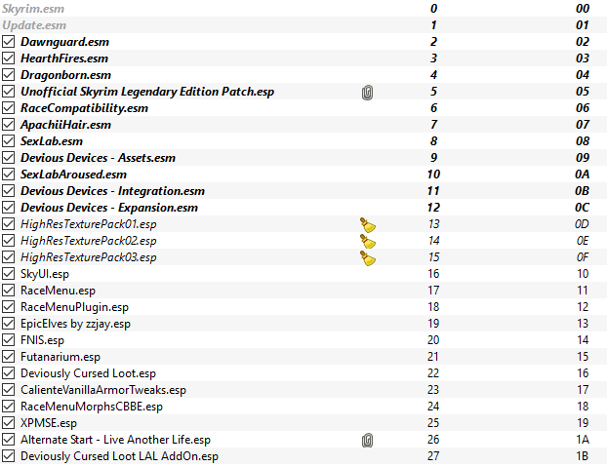Toggle HighResTexturePack03.esp checkbox
607x467 pixels.
click(x=8, y=257)
